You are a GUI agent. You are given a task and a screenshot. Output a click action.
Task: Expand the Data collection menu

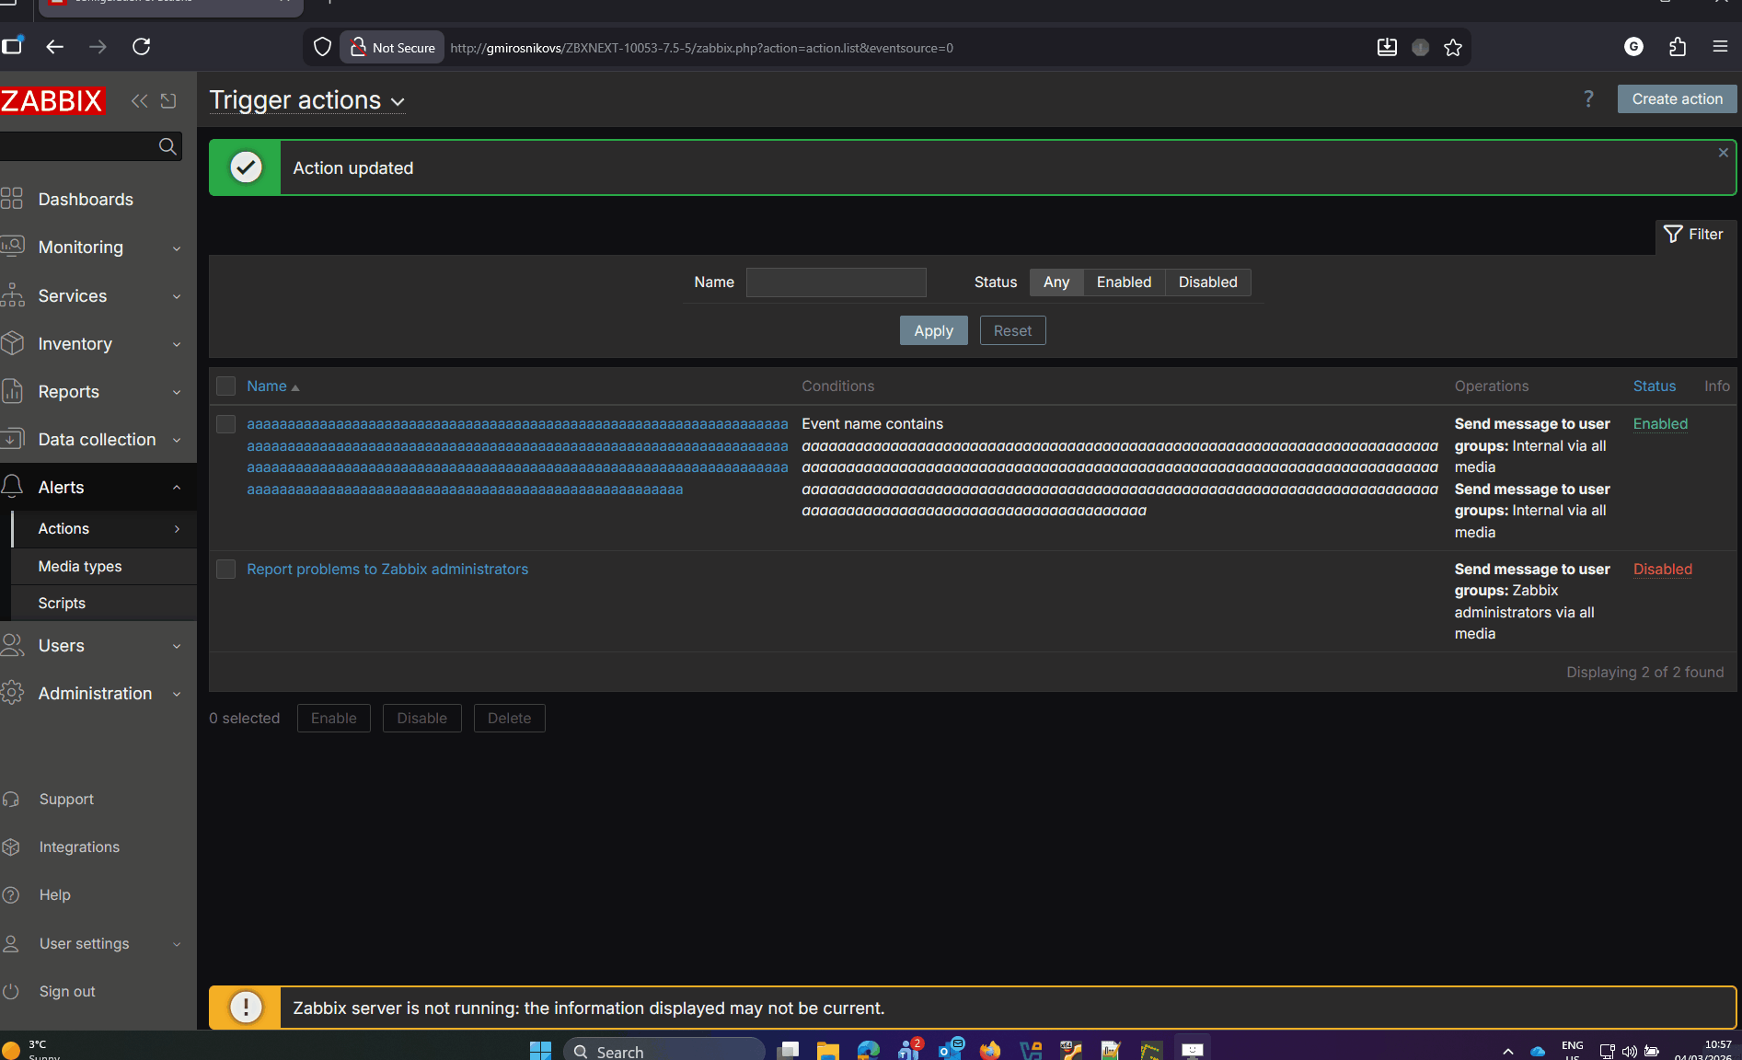[x=98, y=440]
